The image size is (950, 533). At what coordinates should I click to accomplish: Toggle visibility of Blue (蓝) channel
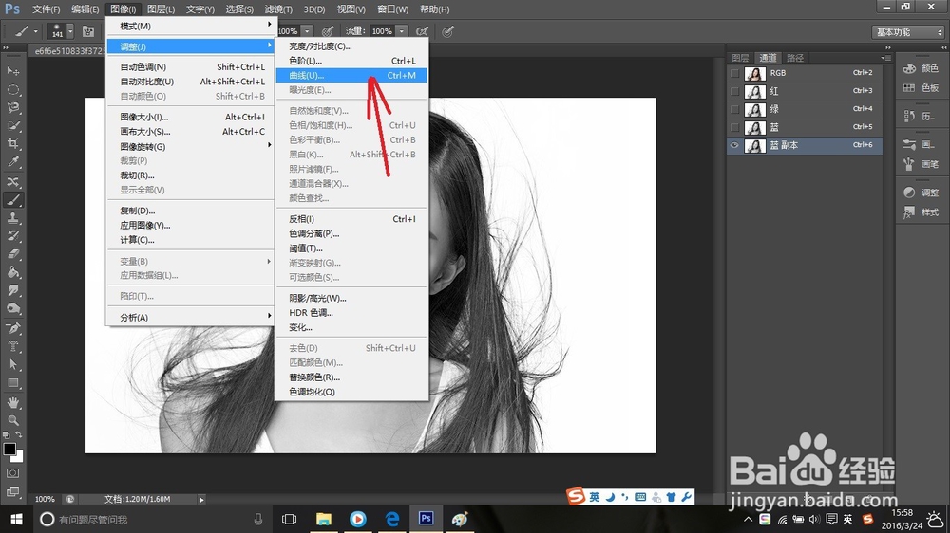[735, 128]
